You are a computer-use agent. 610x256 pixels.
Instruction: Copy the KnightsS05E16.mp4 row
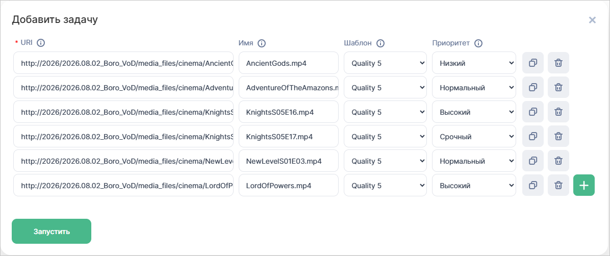pos(533,112)
